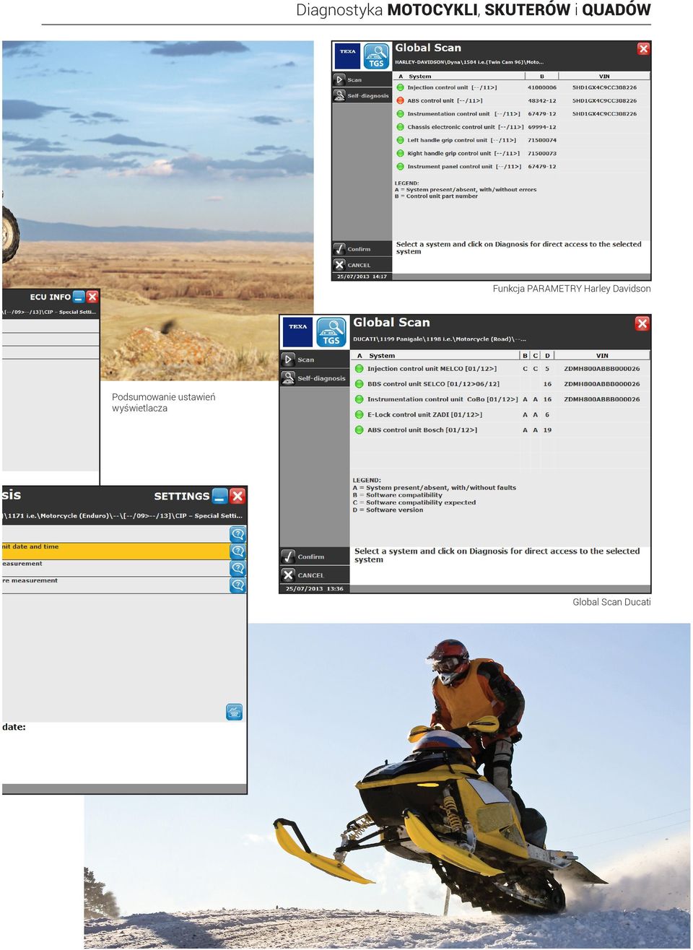The height and width of the screenshot is (950, 693).
Task: Click the Confirm checkmark icon in the Harley-Davidson window
Action: click(339, 248)
